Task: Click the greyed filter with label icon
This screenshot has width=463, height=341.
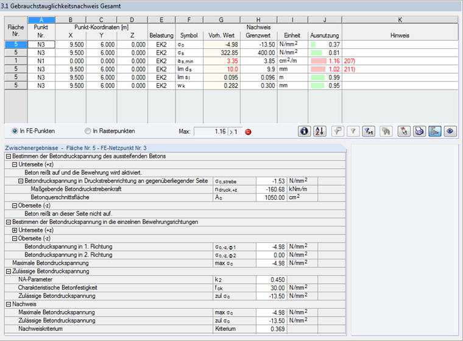Action: tap(338, 131)
